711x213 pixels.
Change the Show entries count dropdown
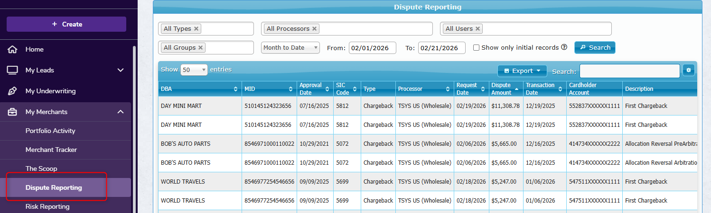tap(194, 70)
